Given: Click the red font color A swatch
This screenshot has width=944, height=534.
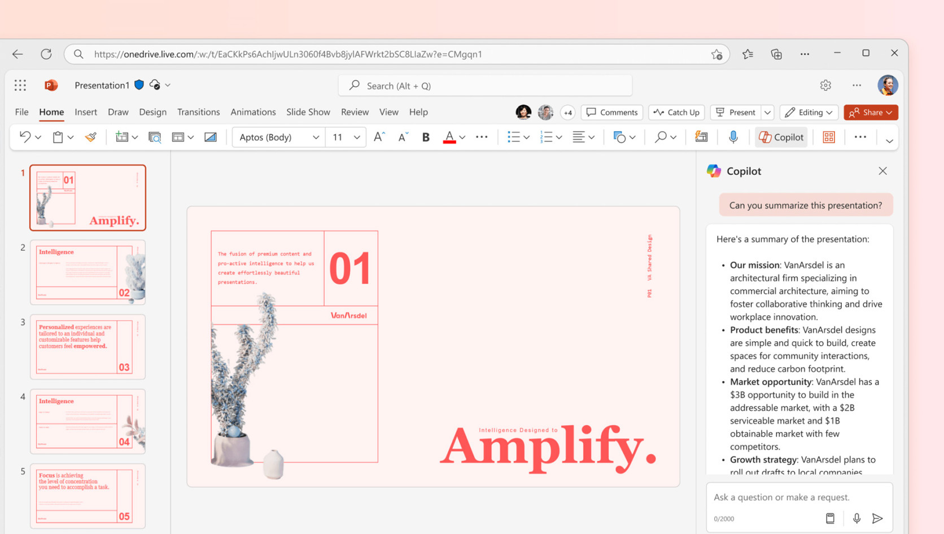Looking at the screenshot, I should click(x=449, y=137).
